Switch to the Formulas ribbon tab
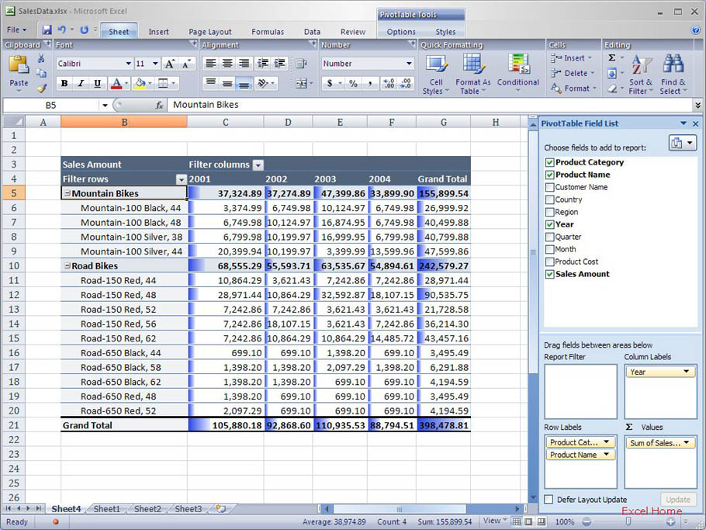Screen dimensions: 706x530 pos(267,32)
